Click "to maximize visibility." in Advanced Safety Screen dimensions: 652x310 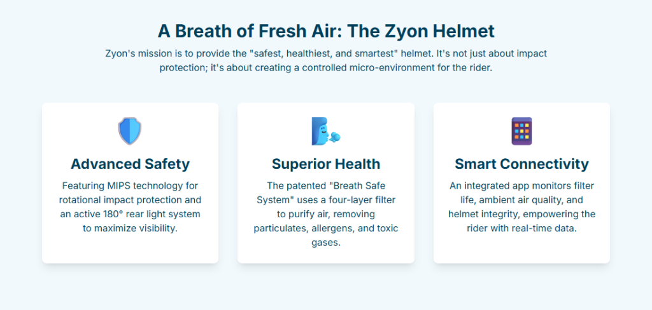[x=130, y=228]
